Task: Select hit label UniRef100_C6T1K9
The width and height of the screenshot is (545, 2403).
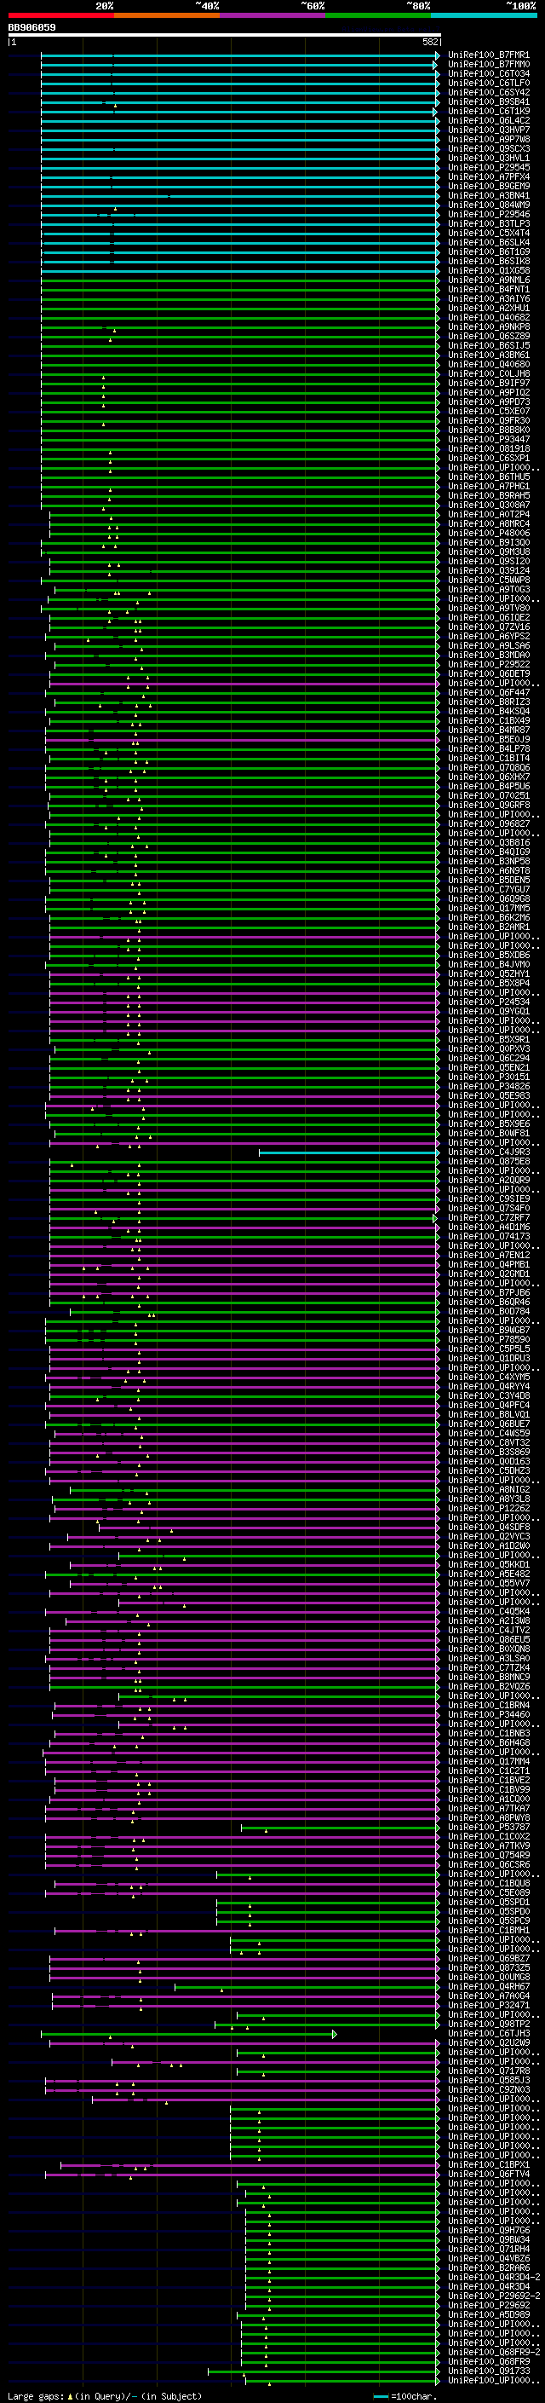Action: pos(488,111)
